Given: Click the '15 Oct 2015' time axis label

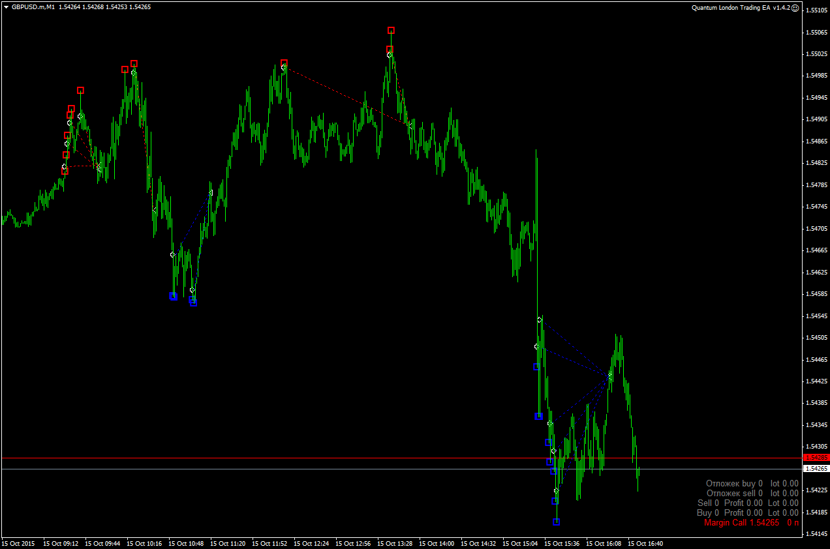Looking at the screenshot, I should (18, 543).
